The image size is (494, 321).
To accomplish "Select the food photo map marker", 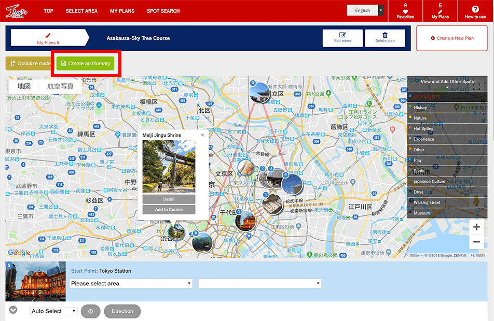I will 246,168.
